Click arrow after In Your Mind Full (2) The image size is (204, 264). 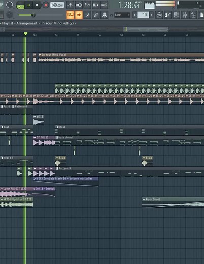click(75, 23)
